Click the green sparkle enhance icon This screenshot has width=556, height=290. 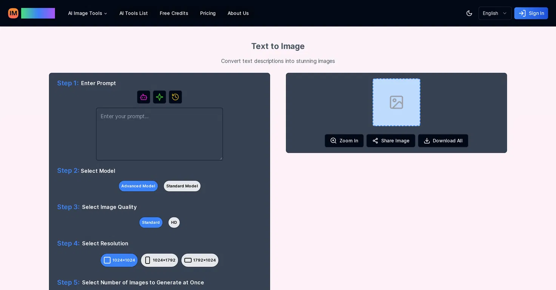point(159,97)
